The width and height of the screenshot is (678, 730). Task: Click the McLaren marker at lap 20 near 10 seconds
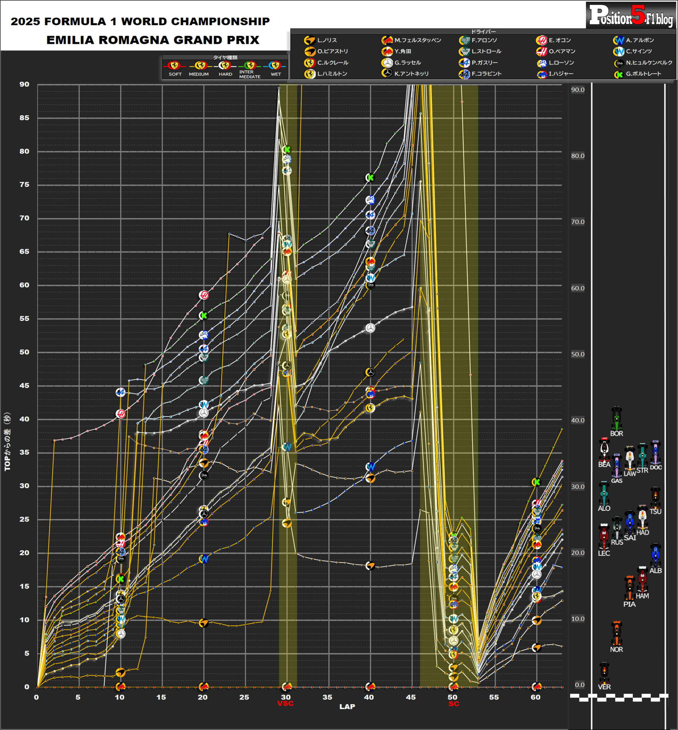(x=204, y=623)
